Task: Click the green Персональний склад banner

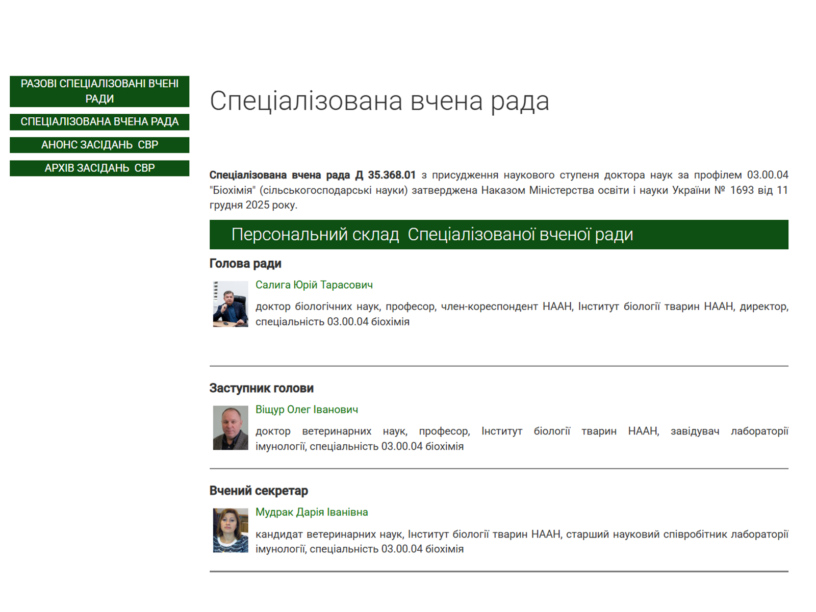Action: [x=498, y=235]
